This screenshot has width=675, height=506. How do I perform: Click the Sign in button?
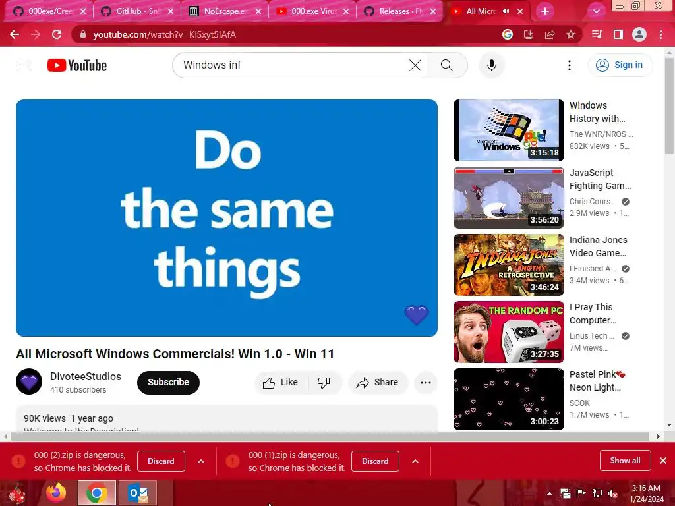click(620, 65)
